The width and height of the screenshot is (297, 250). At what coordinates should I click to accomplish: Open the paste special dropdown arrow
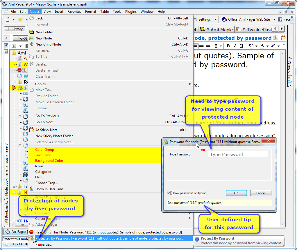coord(256,46)
